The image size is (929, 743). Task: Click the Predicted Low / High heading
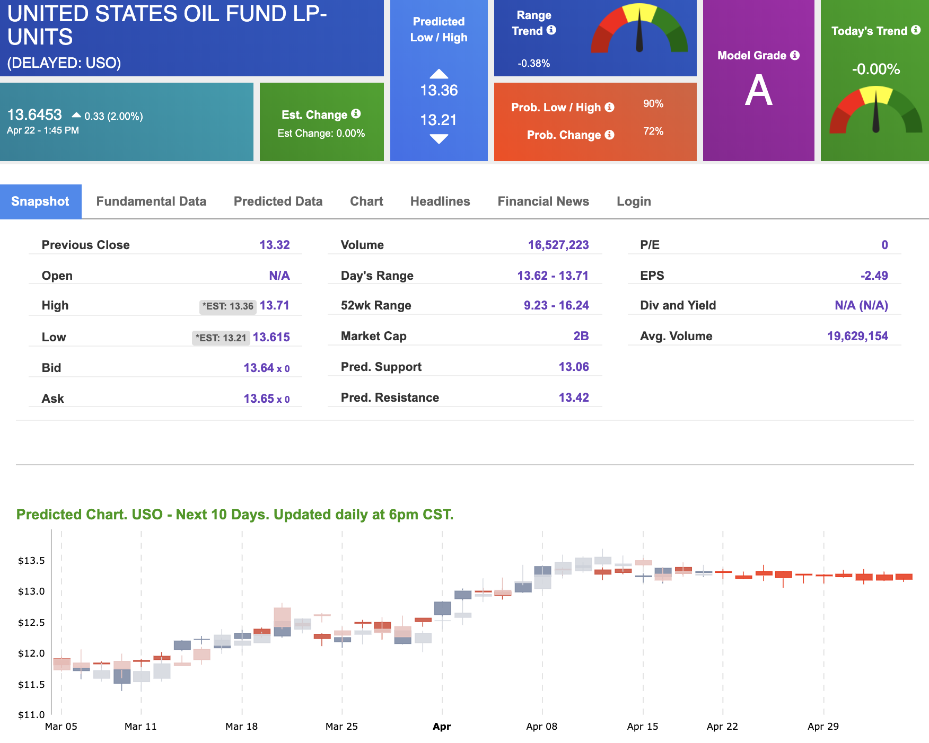[x=439, y=29]
